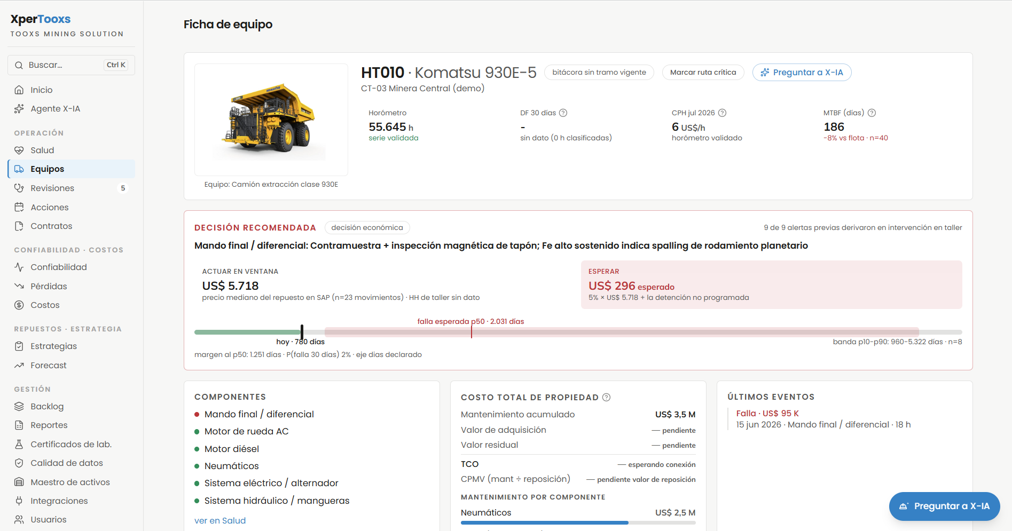Select Motor diésel component
Image resolution: width=1012 pixels, height=531 pixels.
(232, 449)
